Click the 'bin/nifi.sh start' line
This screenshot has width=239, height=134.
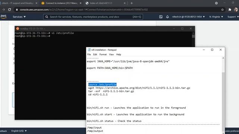pos(136,114)
